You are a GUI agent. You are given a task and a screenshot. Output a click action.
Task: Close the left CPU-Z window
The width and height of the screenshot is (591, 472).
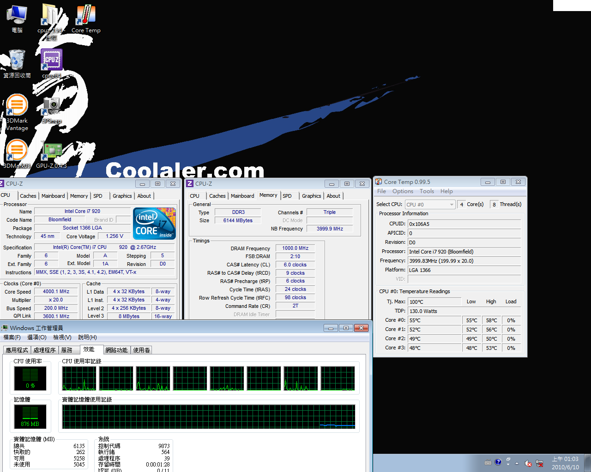(x=173, y=183)
